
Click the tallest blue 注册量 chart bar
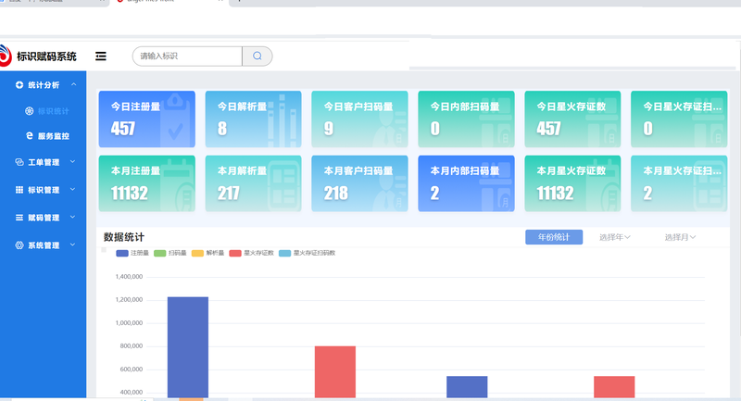click(188, 347)
